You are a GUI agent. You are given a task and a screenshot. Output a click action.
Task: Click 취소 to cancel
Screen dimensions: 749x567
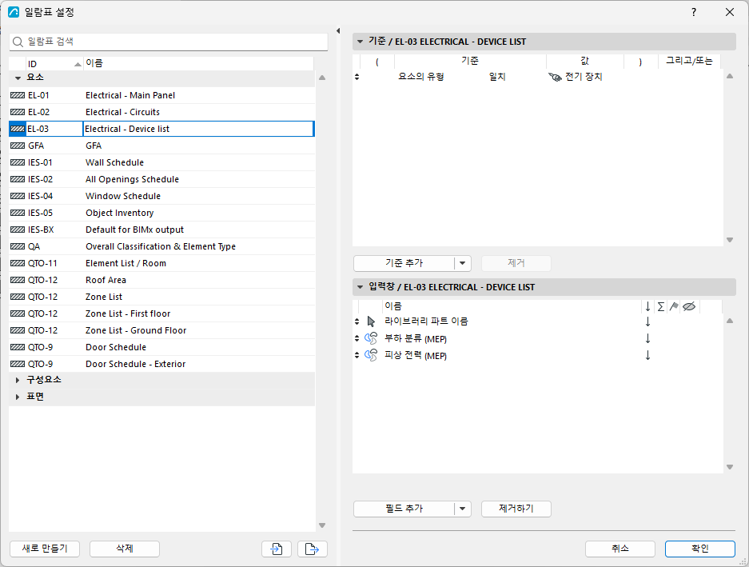[620, 549]
